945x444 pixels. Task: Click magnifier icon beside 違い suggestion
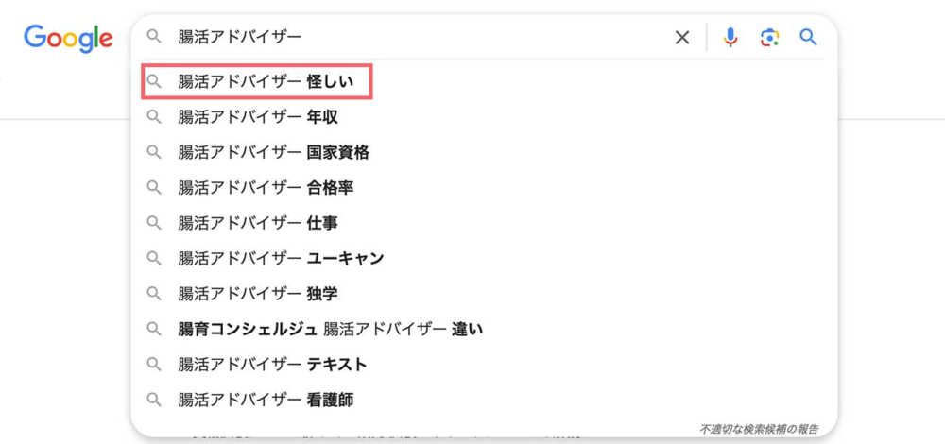(154, 329)
